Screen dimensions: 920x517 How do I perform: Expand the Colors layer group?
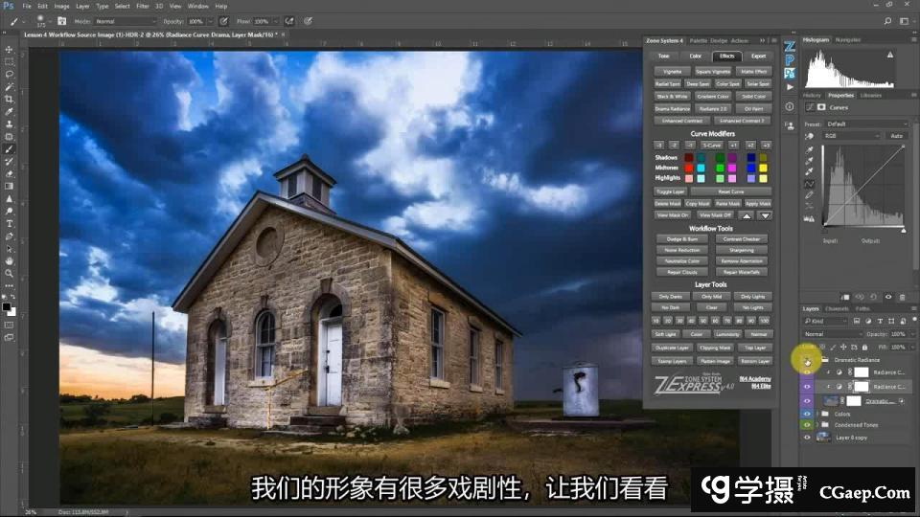coord(816,414)
